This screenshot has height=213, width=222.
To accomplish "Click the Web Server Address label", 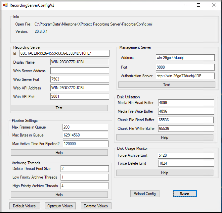I will [29, 71].
